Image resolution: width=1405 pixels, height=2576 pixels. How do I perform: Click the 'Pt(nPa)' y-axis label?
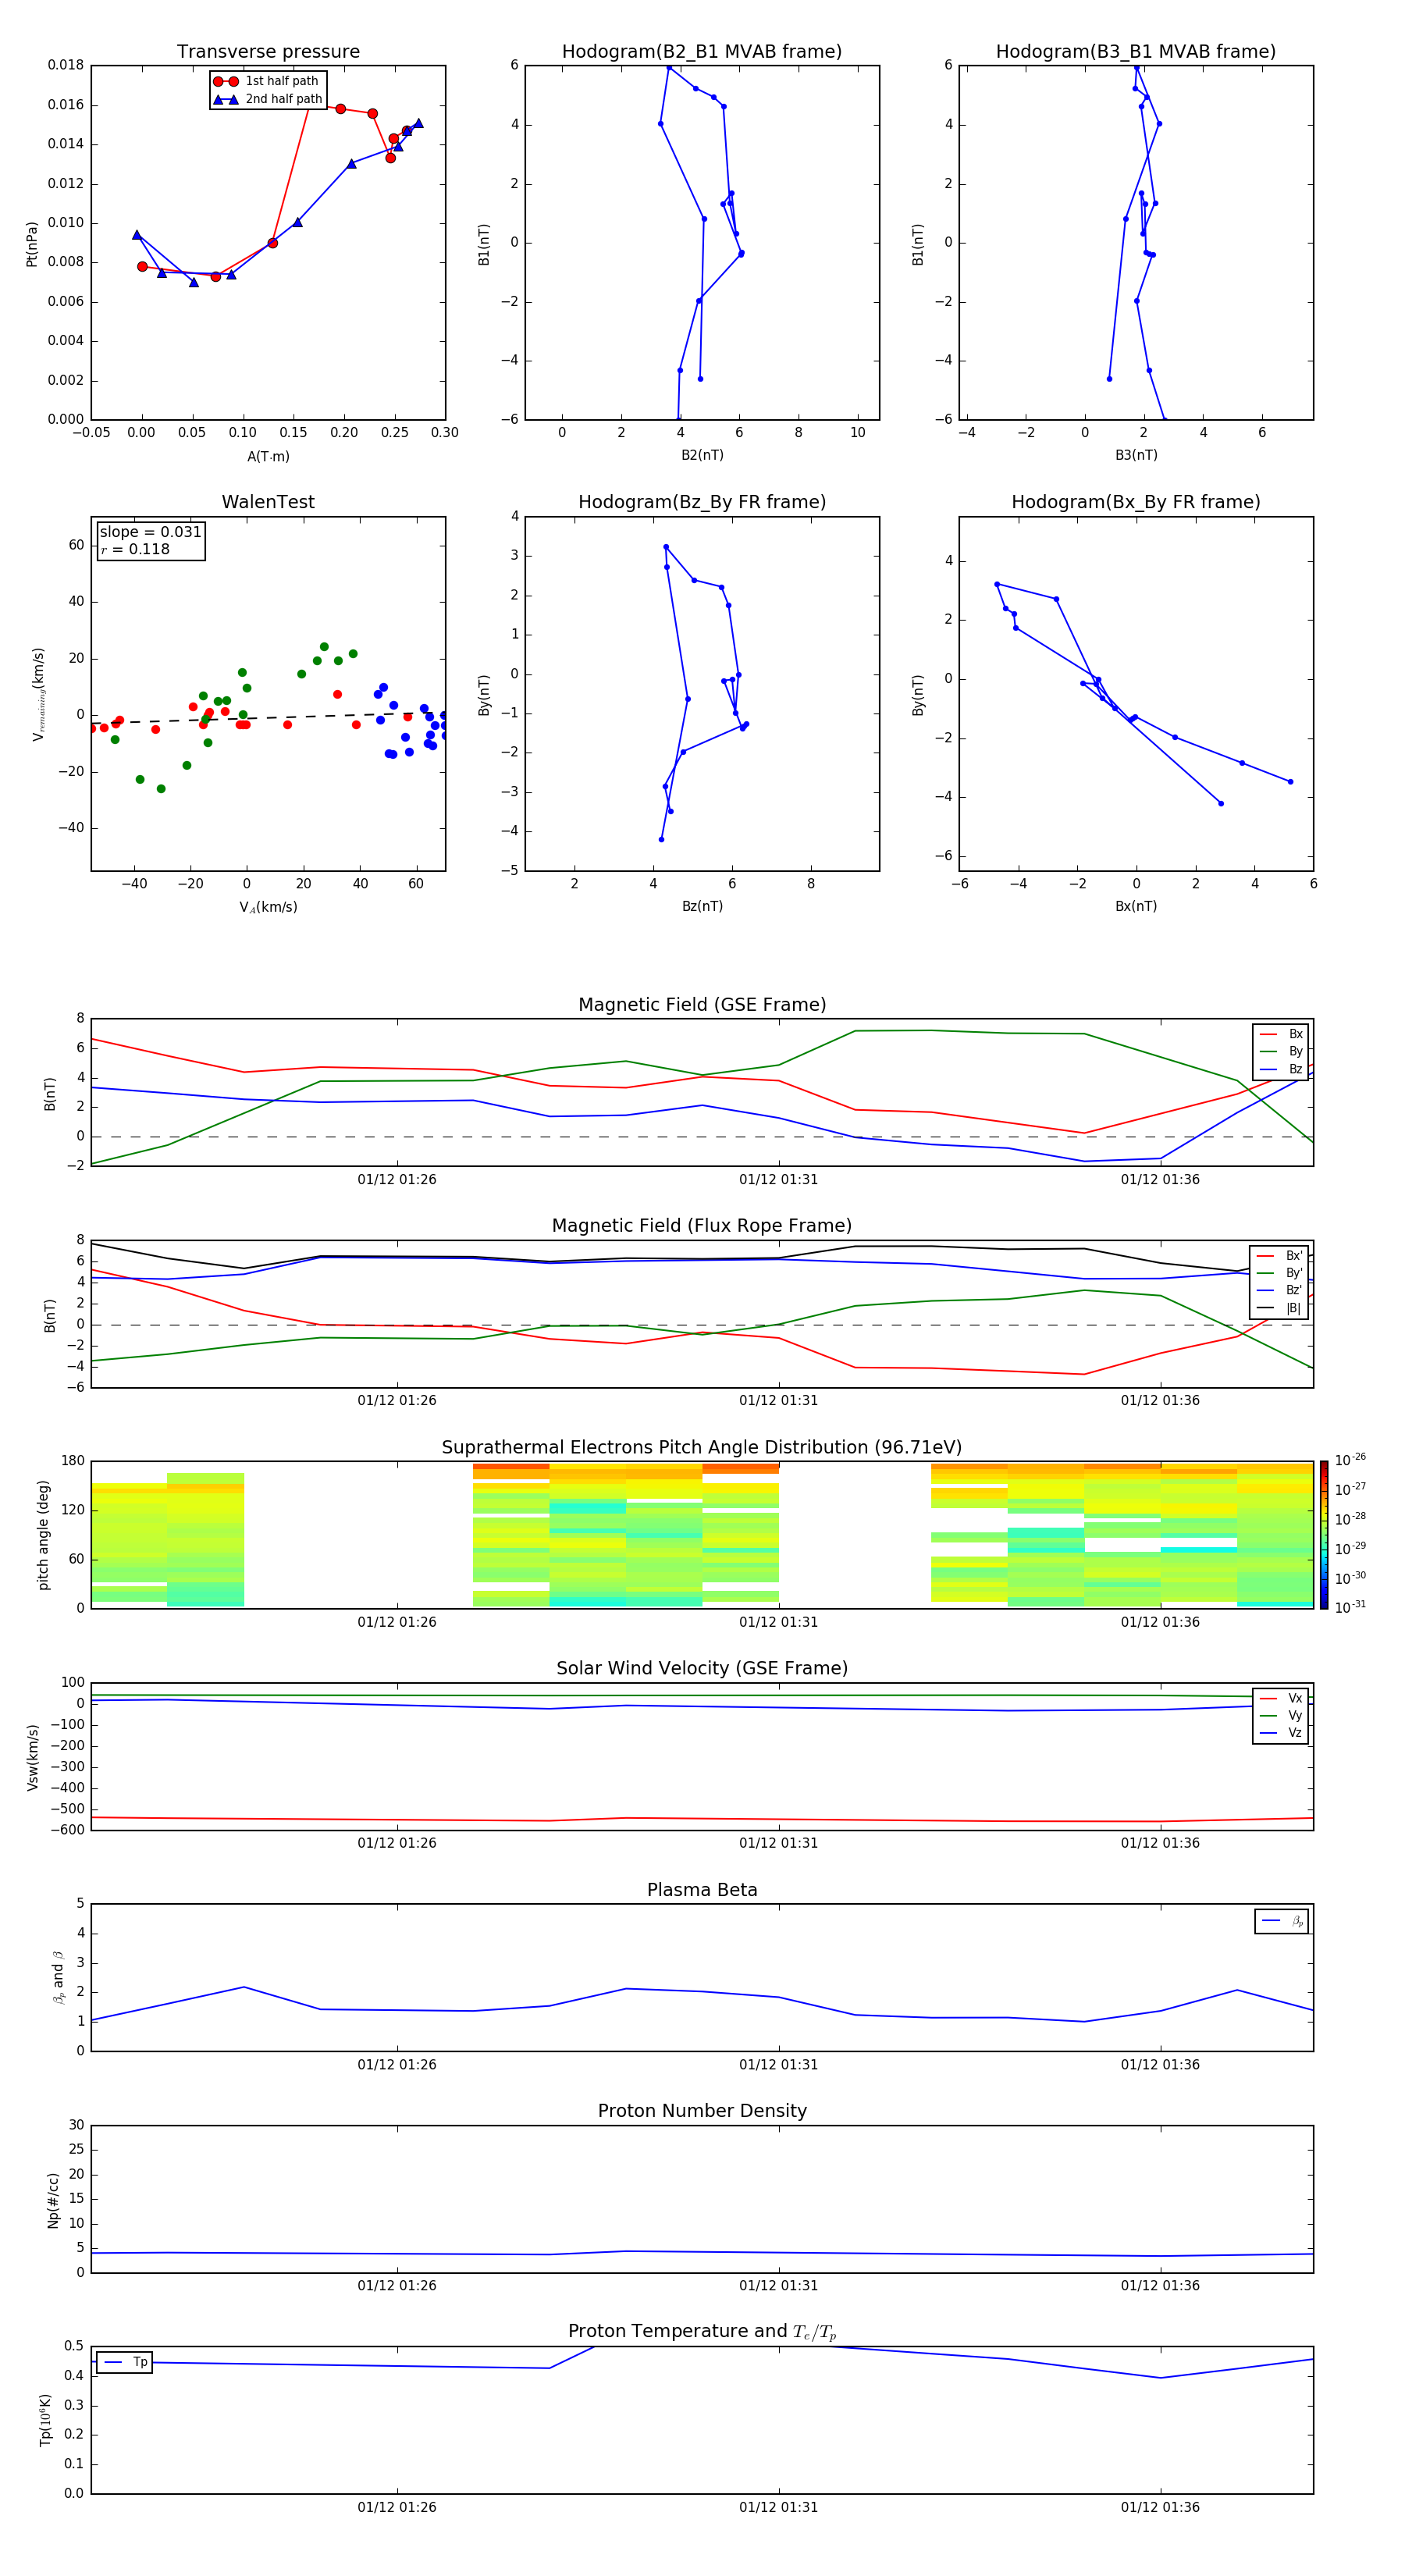31,243
